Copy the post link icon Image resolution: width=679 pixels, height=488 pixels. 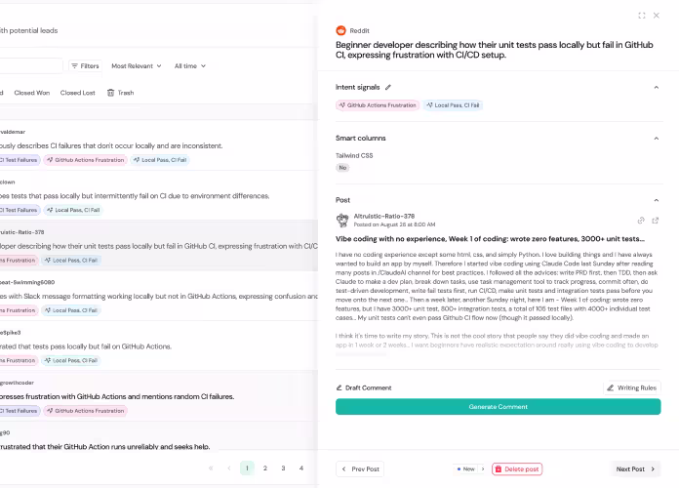(641, 221)
